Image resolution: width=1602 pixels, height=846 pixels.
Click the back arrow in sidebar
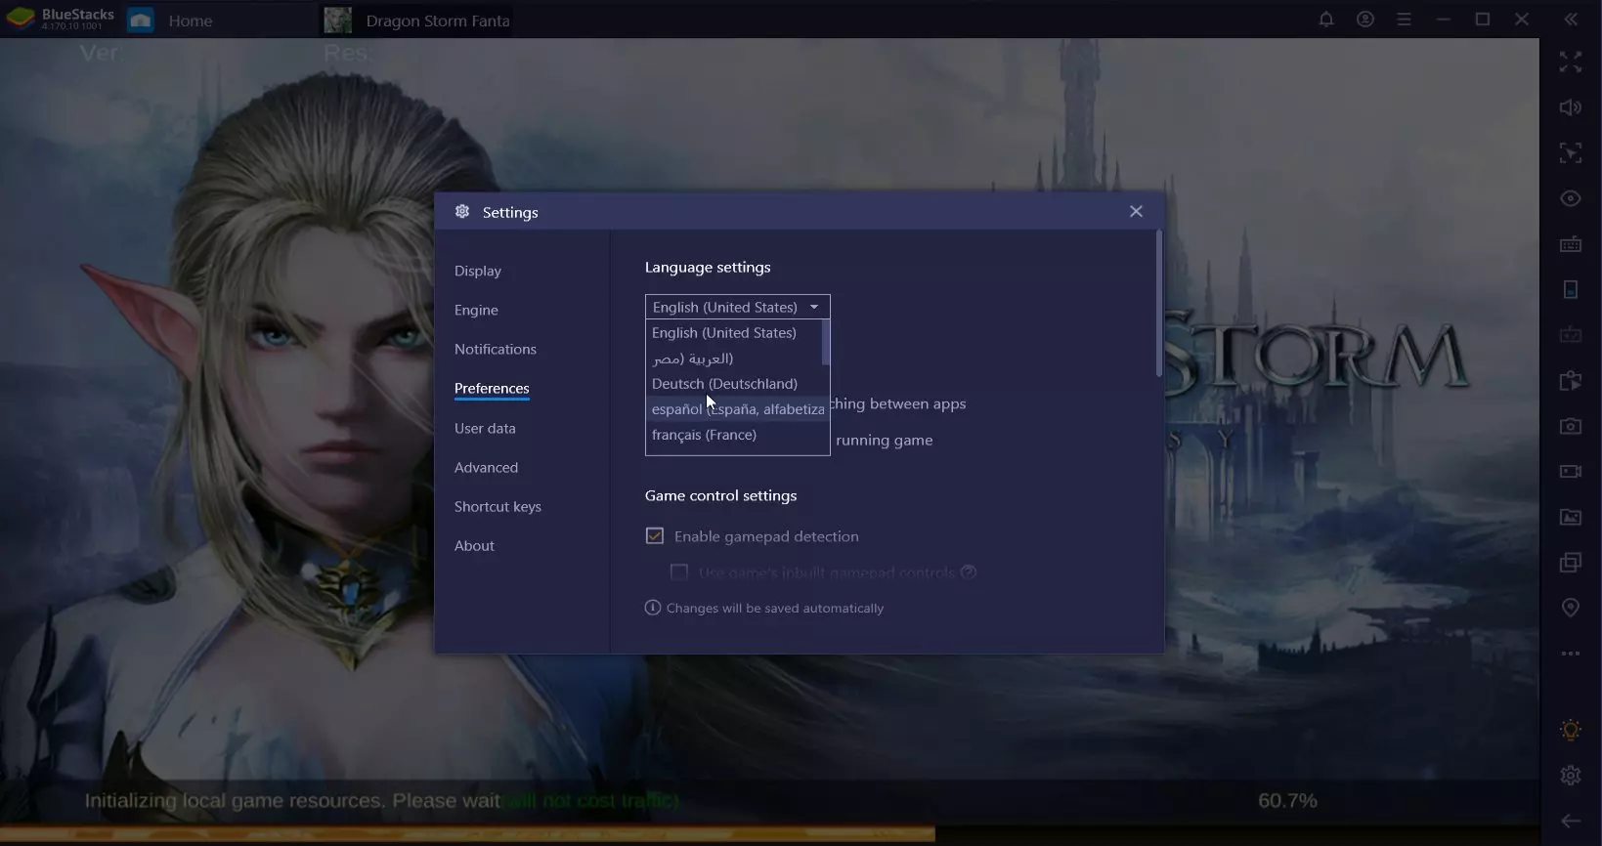point(1570,821)
